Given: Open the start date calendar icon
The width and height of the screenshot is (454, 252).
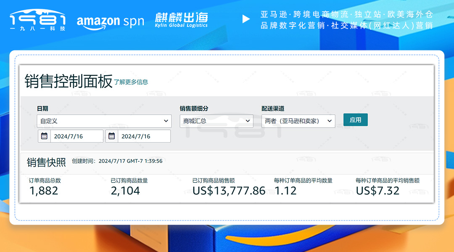Looking at the screenshot, I should (x=44, y=136).
